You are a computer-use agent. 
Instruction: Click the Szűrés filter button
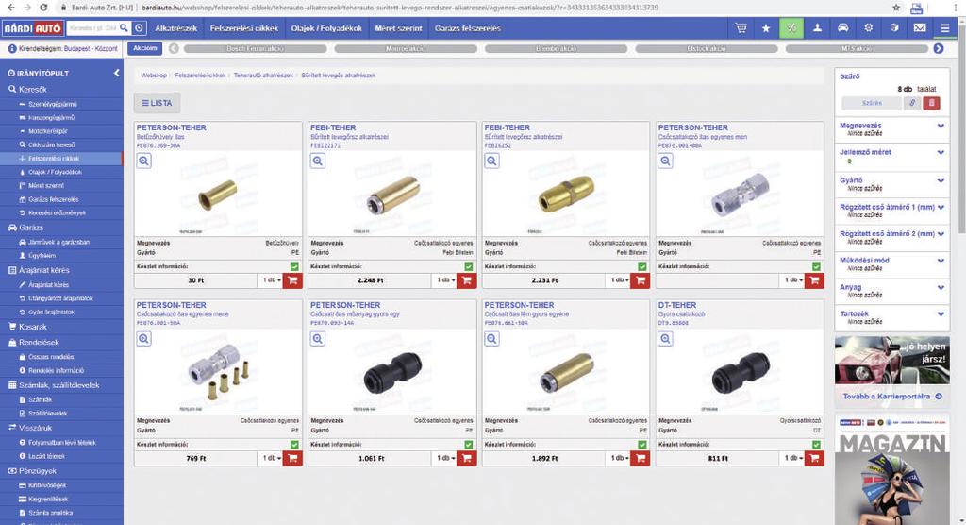click(871, 104)
